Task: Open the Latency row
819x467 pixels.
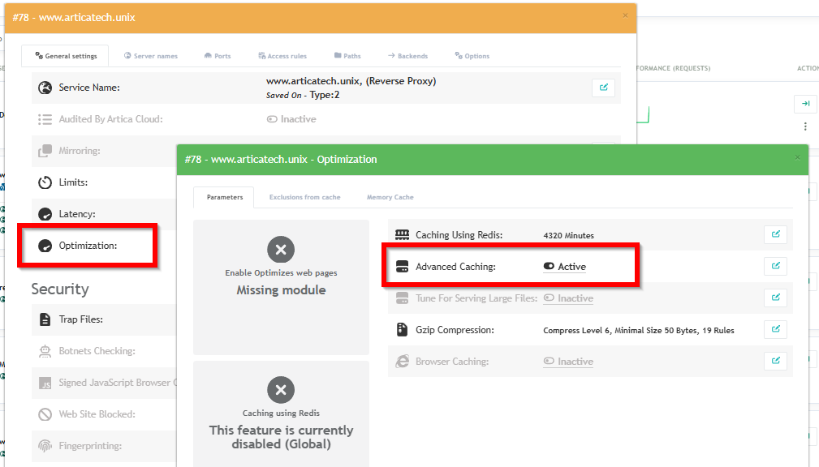Action: pos(105,214)
